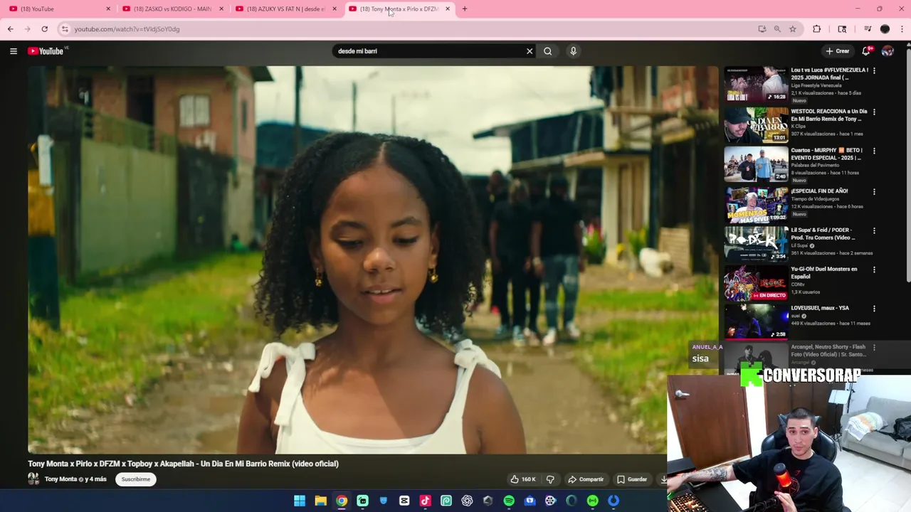Open the Lil Supa' & Feid PODER thumbnail
The height and width of the screenshot is (512, 911).
(756, 244)
